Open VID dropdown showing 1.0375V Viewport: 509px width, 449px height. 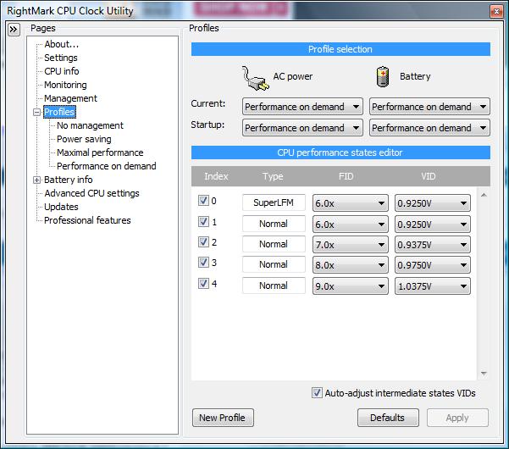point(433,286)
